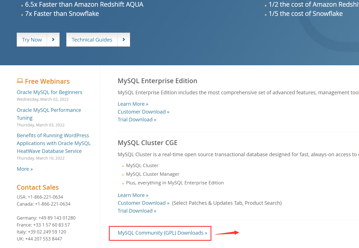Image resolution: width=359 pixels, height=248 pixels.
Task: Click Learn More under MySQL Enterprise Edition
Action: click(133, 104)
